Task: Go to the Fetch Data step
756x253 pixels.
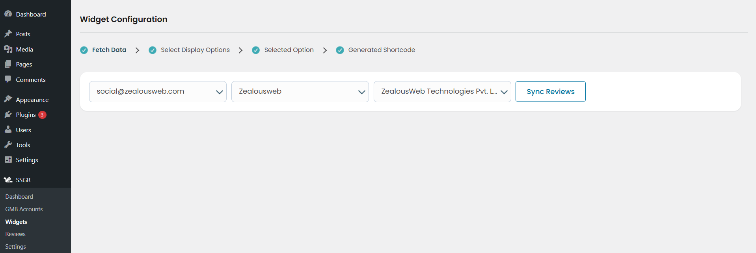Action: 109,50
